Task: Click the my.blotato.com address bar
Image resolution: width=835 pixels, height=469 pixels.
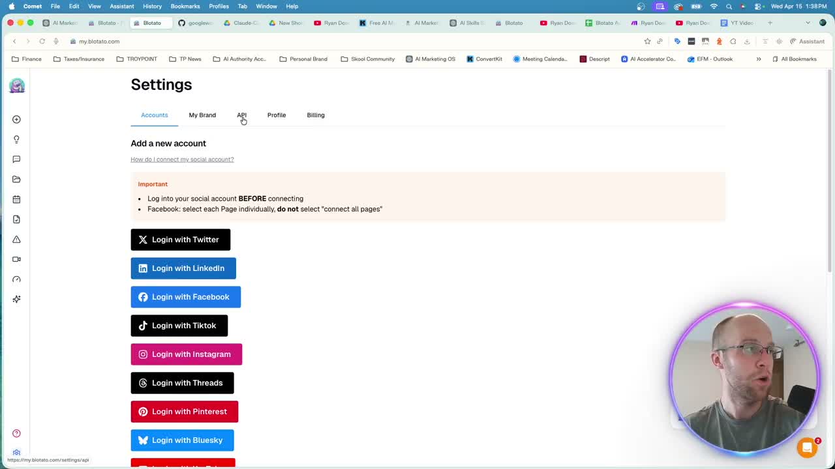Action: point(99,41)
